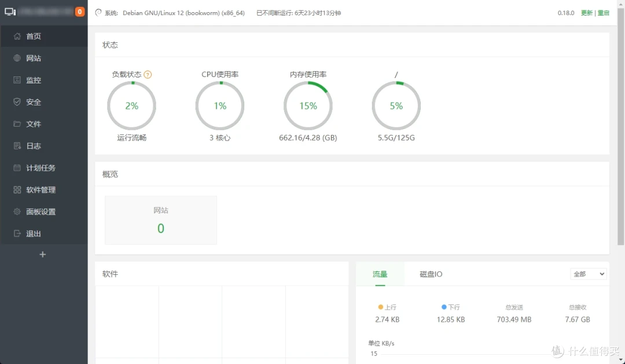The width and height of the screenshot is (625, 364).
Task: Click the grid icon beside 软件管理
Action: pos(17,190)
